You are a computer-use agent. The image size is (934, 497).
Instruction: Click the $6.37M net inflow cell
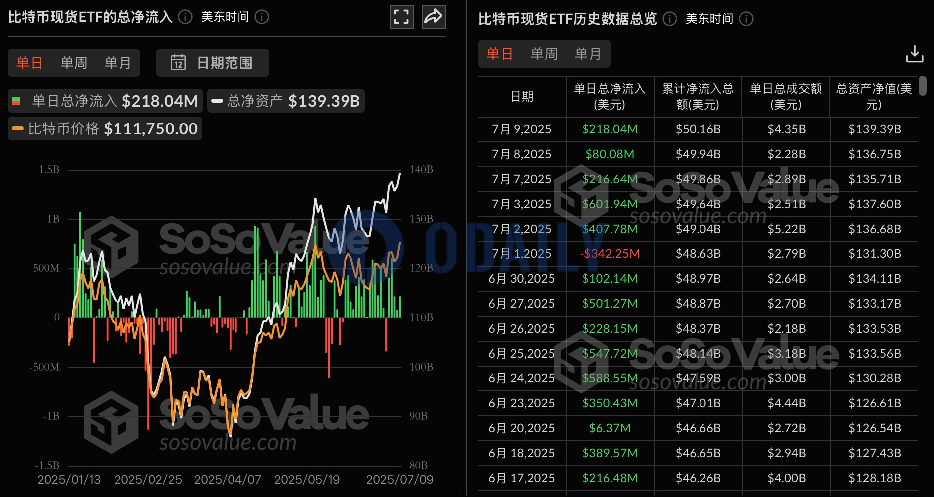[610, 428]
